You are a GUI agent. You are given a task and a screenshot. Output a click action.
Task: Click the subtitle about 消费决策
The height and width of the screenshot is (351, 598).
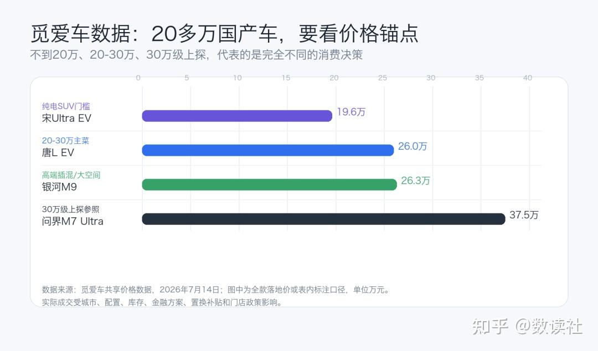pyautogui.click(x=197, y=55)
